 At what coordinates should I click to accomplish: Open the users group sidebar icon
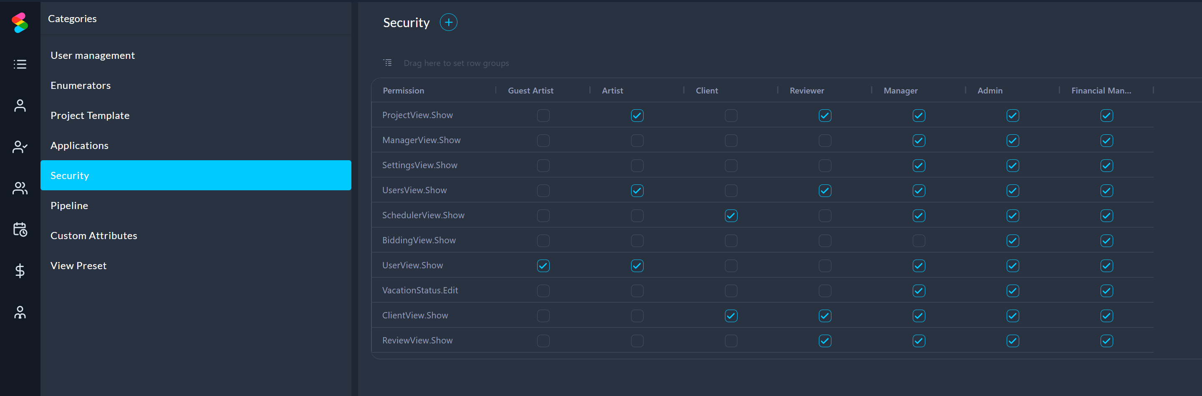(20, 188)
